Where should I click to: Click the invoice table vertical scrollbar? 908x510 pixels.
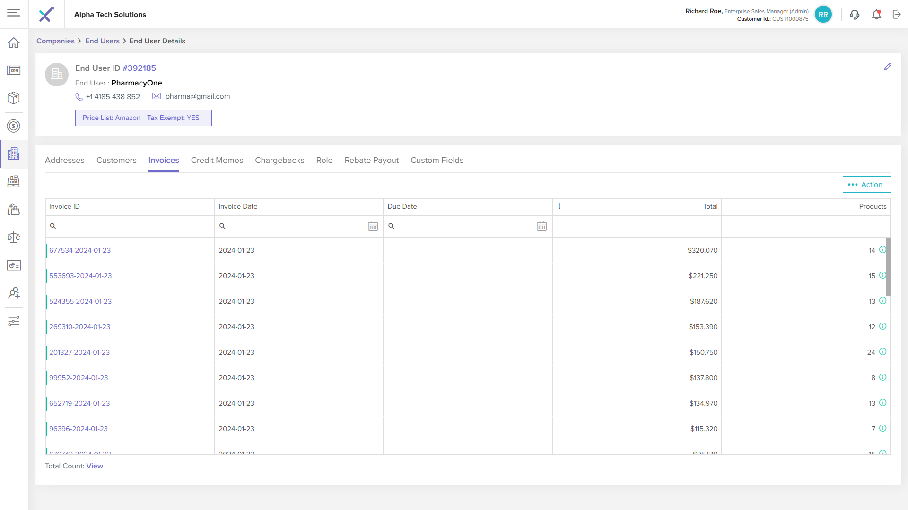click(x=888, y=267)
